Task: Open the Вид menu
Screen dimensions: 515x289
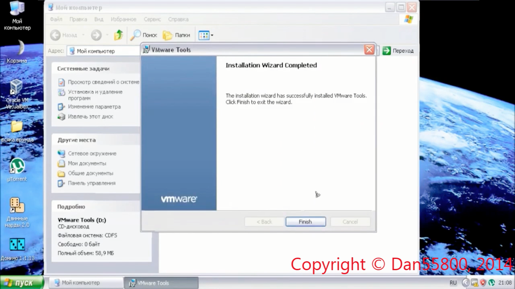Action: click(x=99, y=19)
